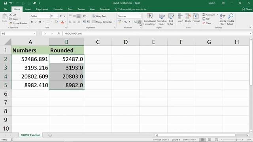253x142 pixels.
Task: Open the text orientation tool
Action: [x=84, y=16]
